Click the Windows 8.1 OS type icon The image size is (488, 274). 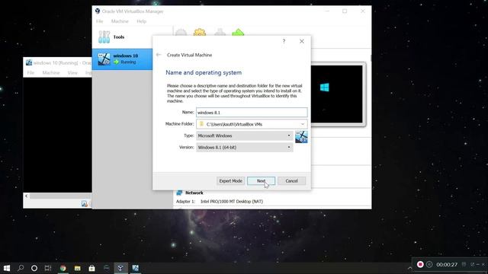click(x=301, y=137)
